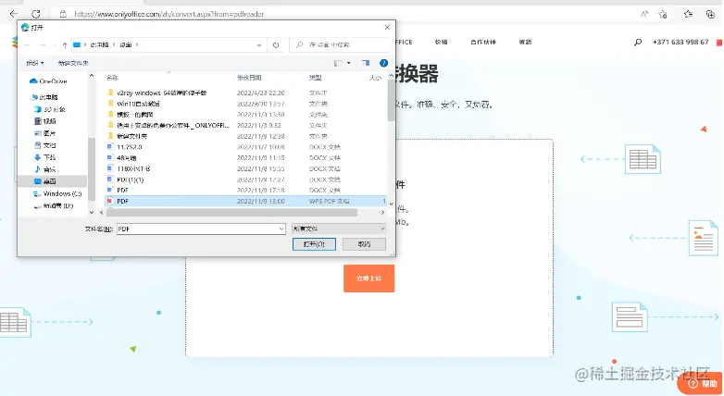The height and width of the screenshot is (396, 724).
Task: Open the browser favorites list icon
Action: 689,14
